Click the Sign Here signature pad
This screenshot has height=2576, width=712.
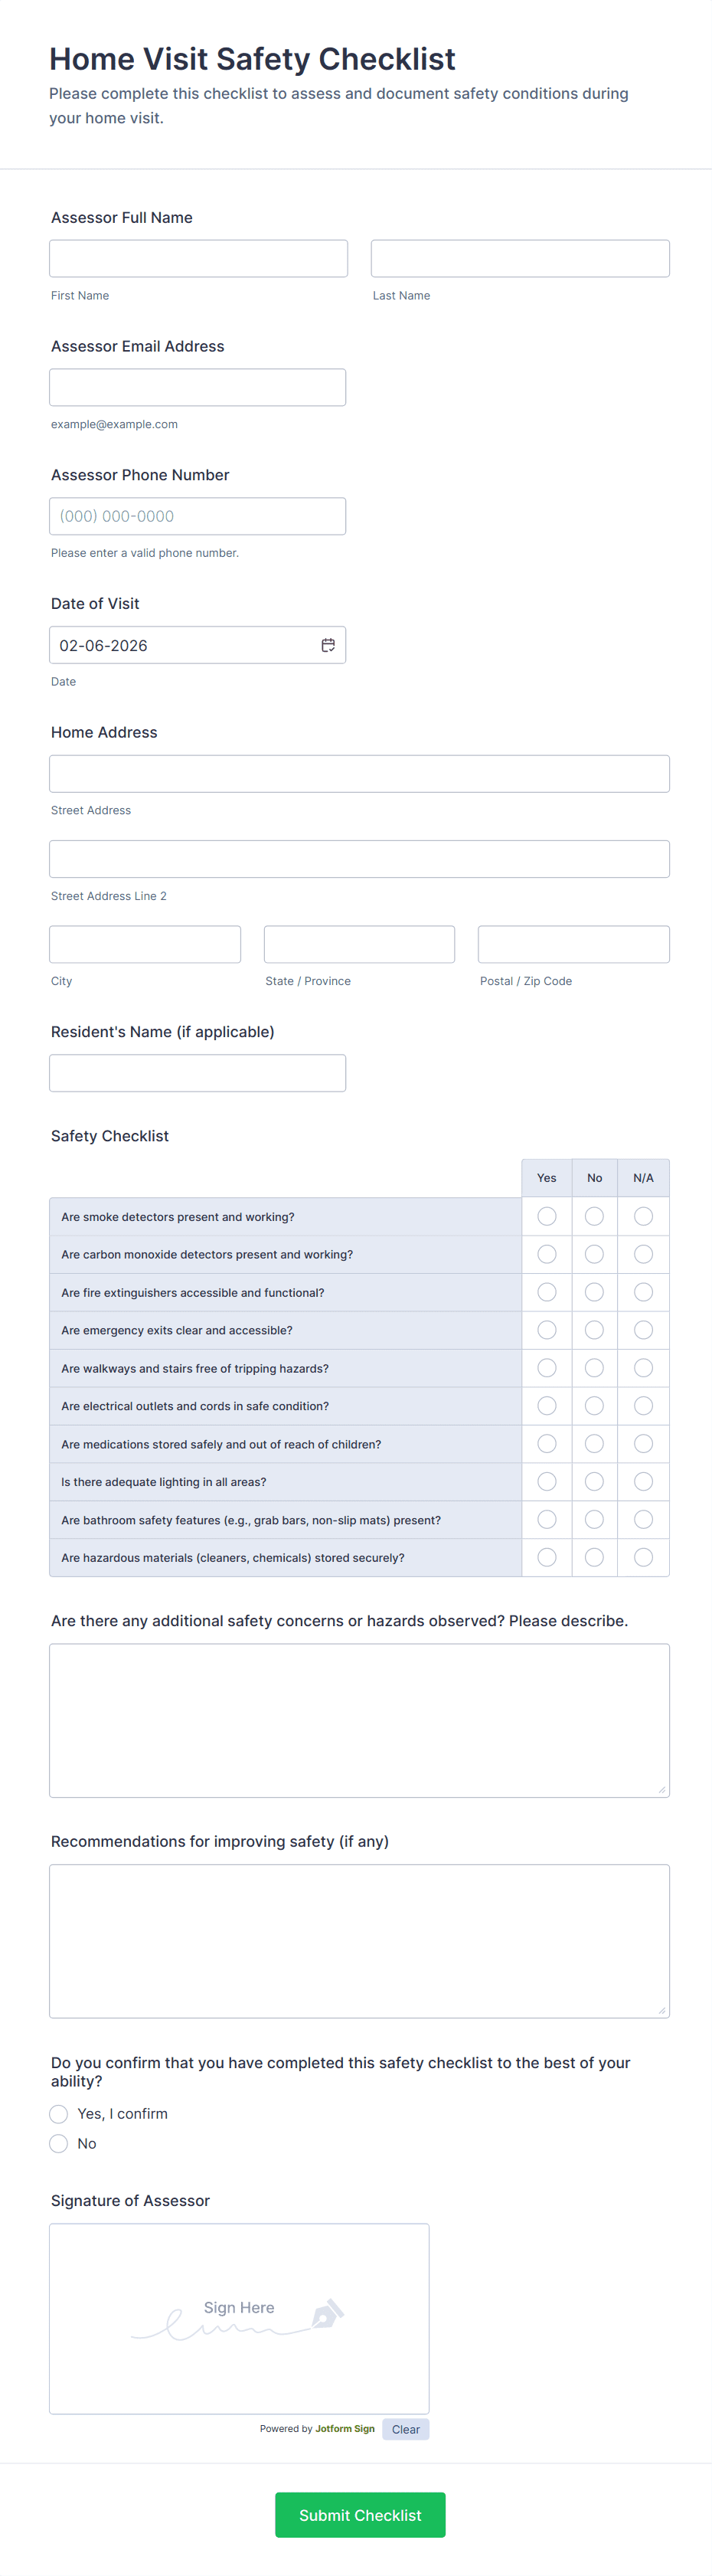239,2318
